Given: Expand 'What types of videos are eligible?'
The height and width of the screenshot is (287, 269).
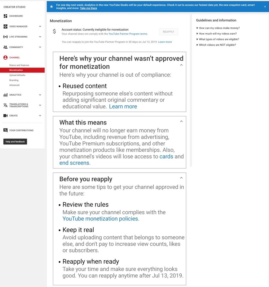Looking at the screenshot, I should tap(217, 39).
